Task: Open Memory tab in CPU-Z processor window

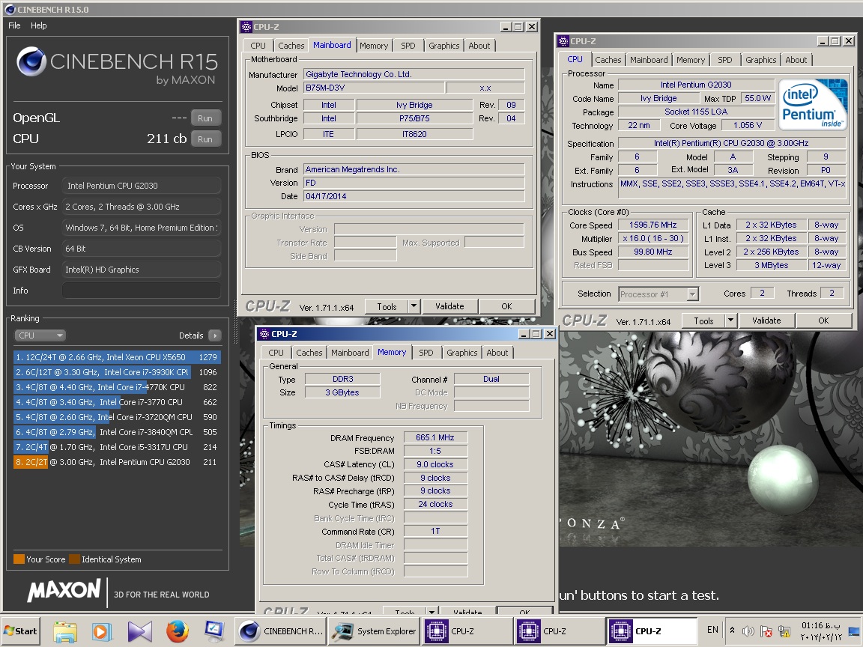Action: click(x=690, y=60)
